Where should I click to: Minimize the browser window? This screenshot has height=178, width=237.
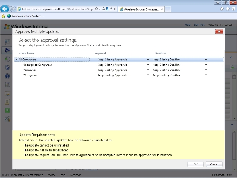click(218, 2)
